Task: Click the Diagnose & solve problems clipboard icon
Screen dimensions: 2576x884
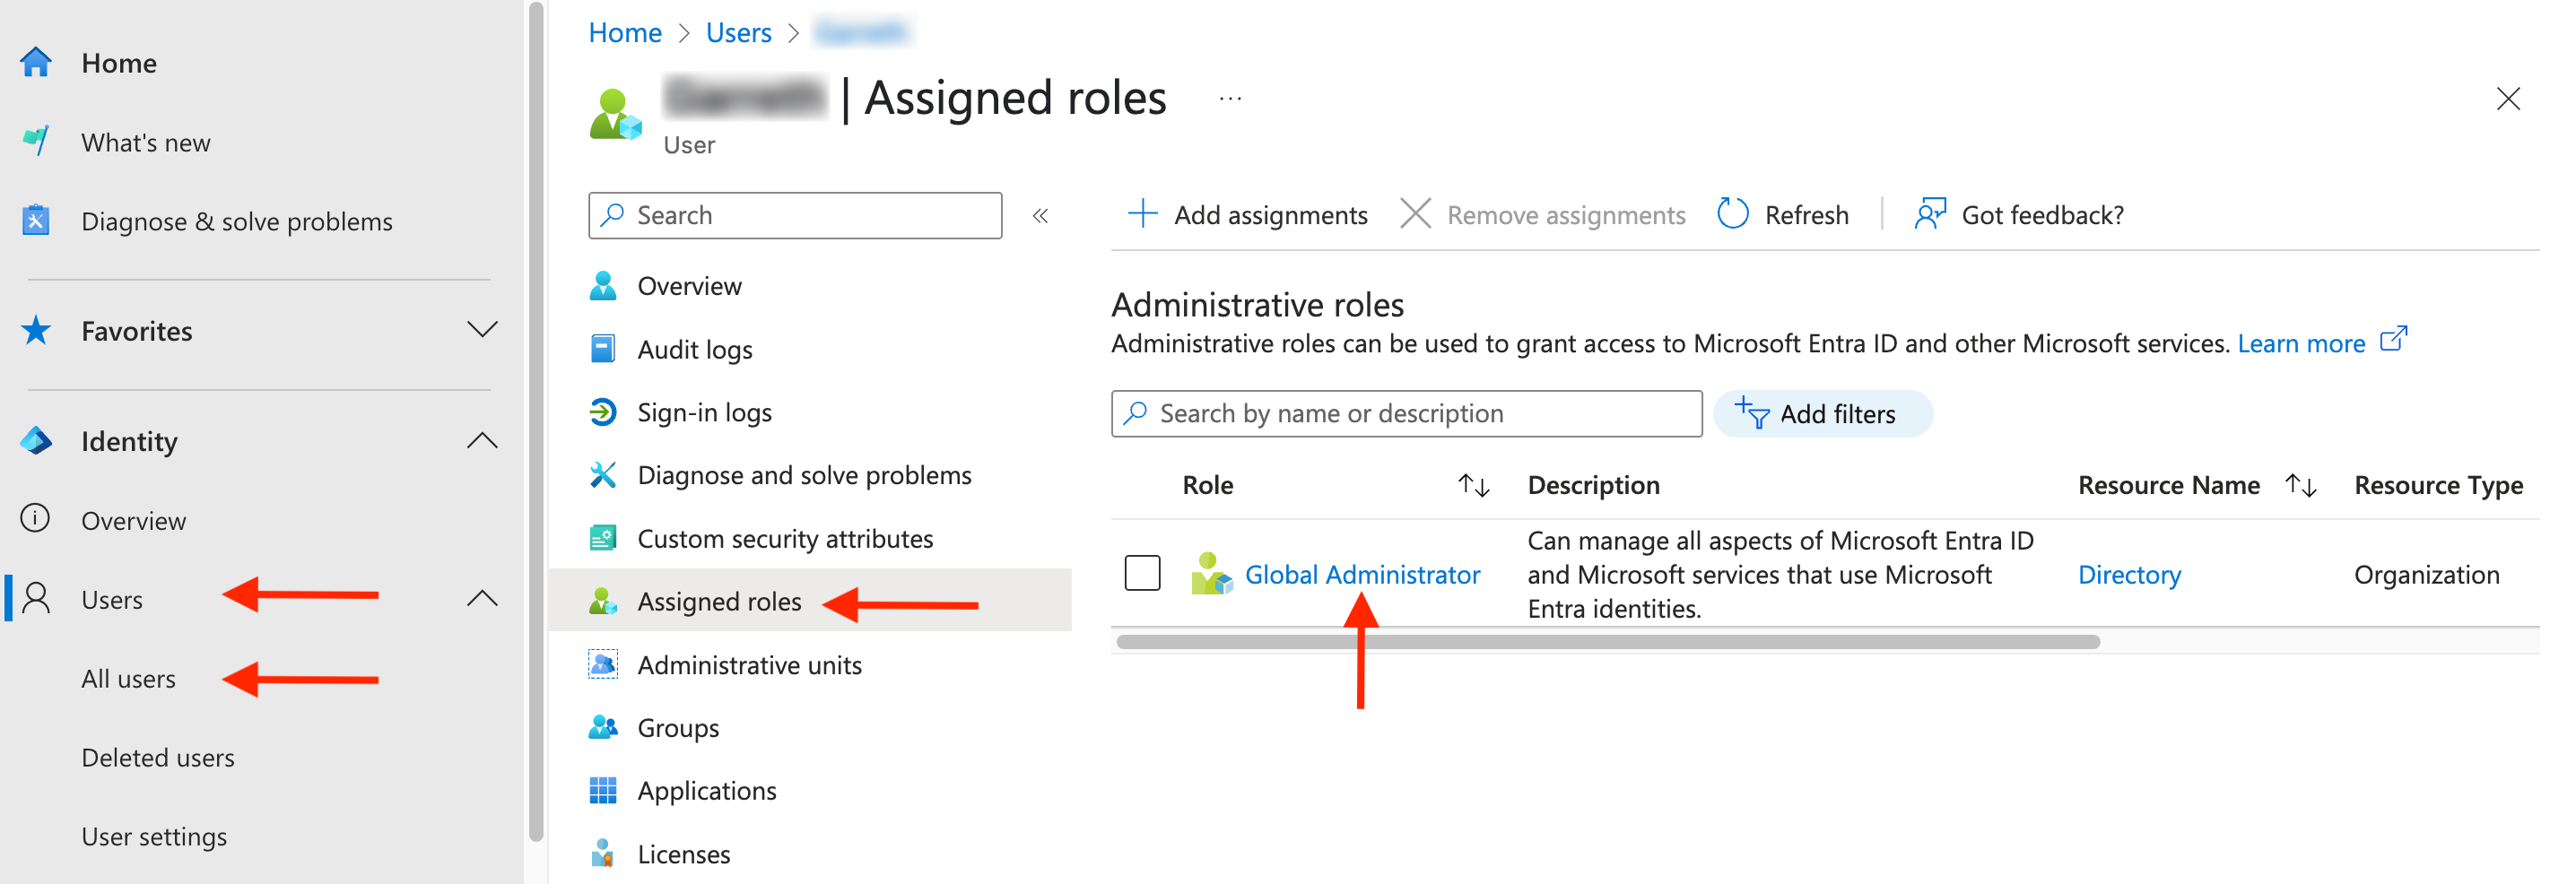Action: 36,220
